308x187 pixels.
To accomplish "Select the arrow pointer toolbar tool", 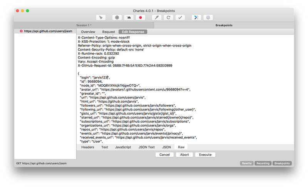I will click(101, 17).
